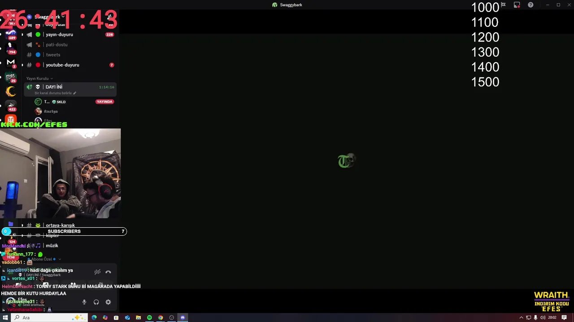
Task: Edit channel status pencil icon
Action: click(x=74, y=93)
